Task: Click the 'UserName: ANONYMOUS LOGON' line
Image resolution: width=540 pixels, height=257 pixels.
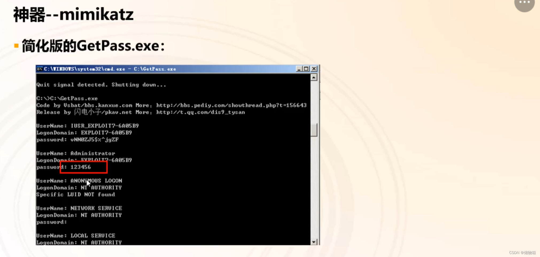Action: (x=79, y=181)
